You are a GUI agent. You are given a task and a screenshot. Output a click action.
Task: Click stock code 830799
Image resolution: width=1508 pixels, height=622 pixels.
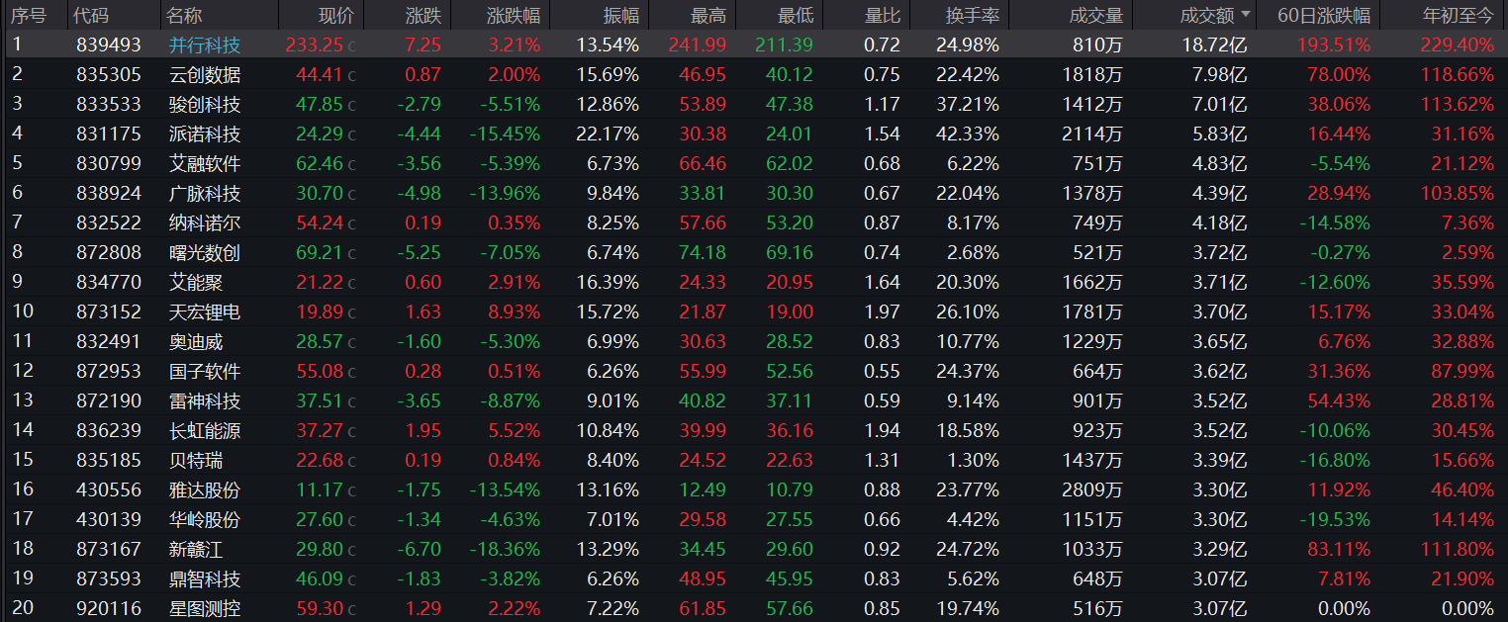tap(109, 163)
